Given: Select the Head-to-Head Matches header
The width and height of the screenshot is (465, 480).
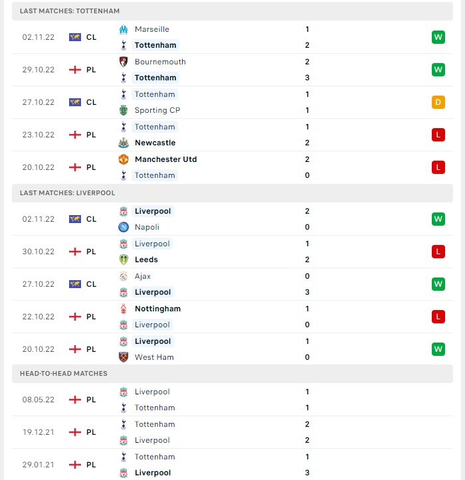Looking at the screenshot, I should pos(232,374).
